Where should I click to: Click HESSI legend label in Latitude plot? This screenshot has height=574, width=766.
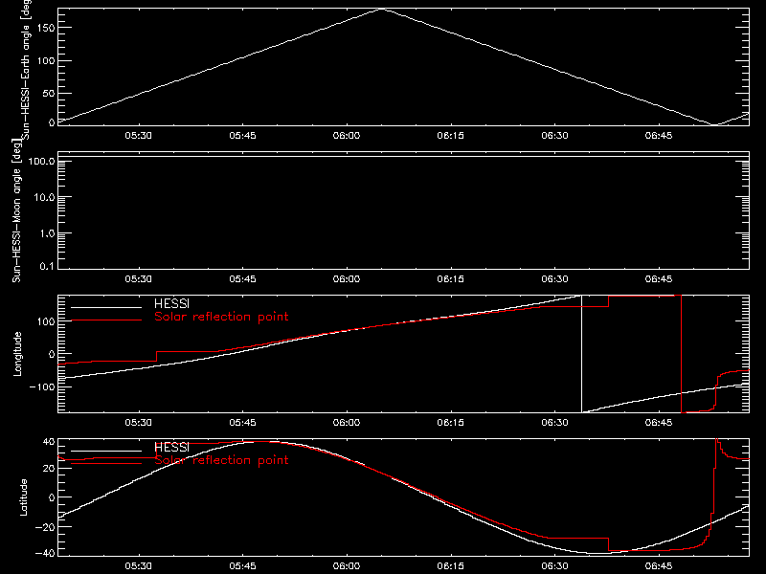click(x=171, y=448)
